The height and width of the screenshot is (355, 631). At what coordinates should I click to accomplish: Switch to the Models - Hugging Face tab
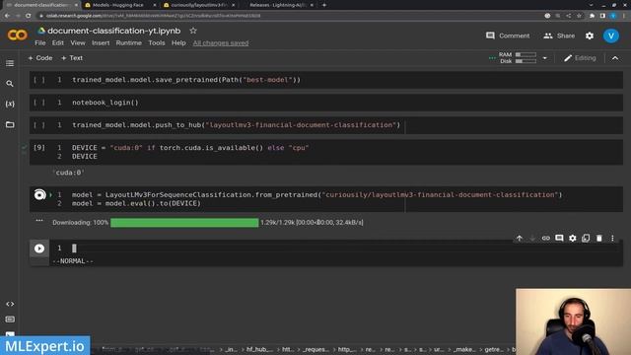(118, 5)
